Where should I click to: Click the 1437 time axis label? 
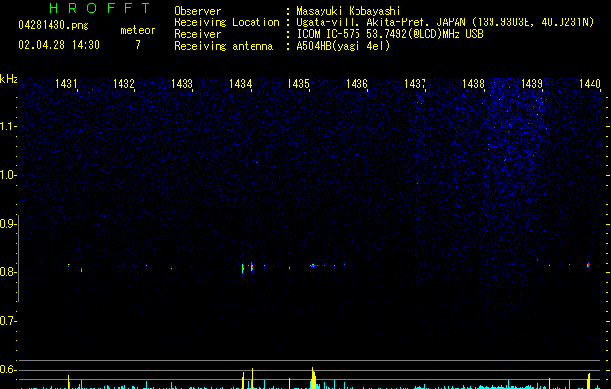415,84
